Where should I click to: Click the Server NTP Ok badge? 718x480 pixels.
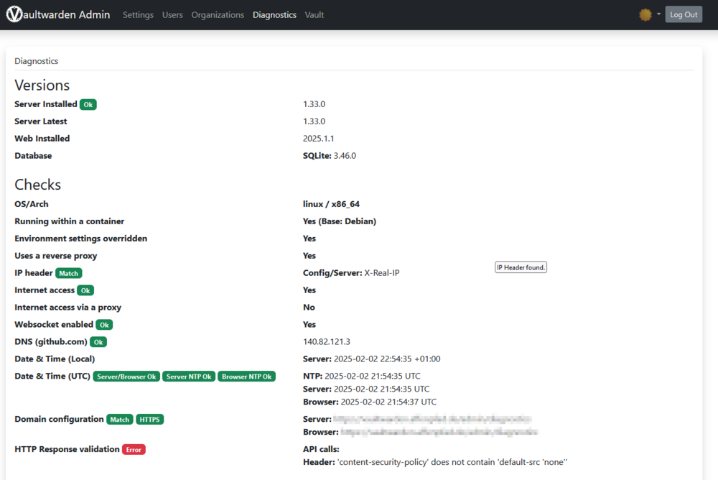189,377
